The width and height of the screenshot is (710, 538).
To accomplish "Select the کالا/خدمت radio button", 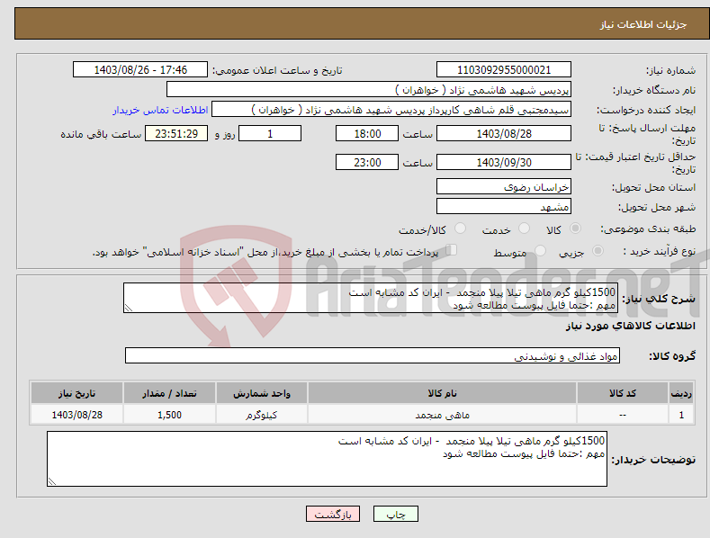I will [460, 229].
